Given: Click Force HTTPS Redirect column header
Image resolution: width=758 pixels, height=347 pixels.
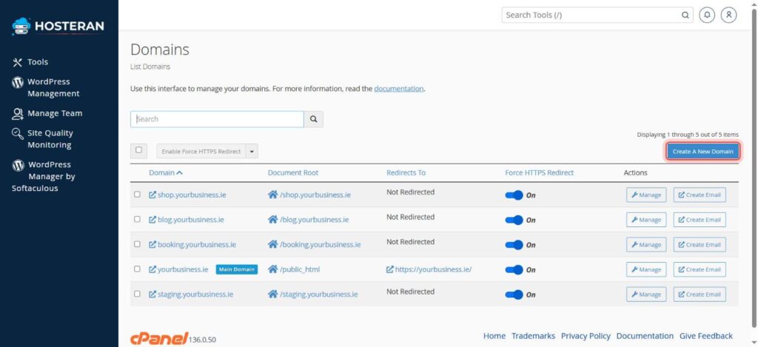Looking at the screenshot, I should click(540, 172).
